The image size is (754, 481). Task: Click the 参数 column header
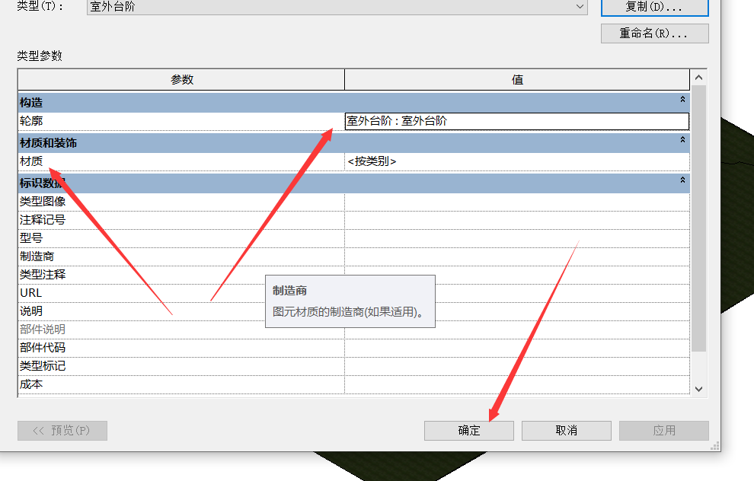tap(181, 80)
